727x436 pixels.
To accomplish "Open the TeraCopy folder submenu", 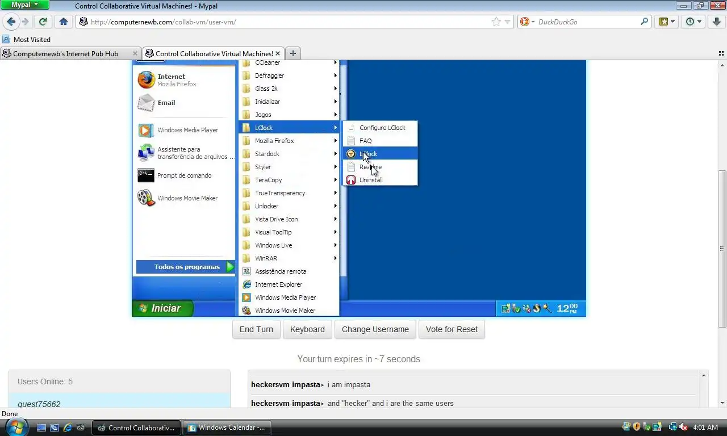I will [289, 180].
